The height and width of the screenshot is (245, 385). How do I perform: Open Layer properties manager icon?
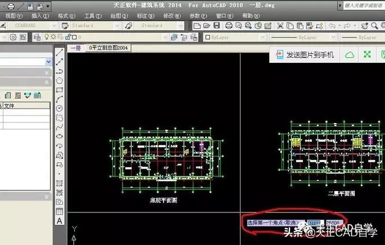pos(37,37)
